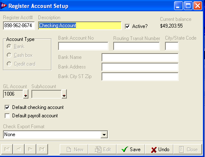
Task: Undo the current edits
Action: point(159,149)
